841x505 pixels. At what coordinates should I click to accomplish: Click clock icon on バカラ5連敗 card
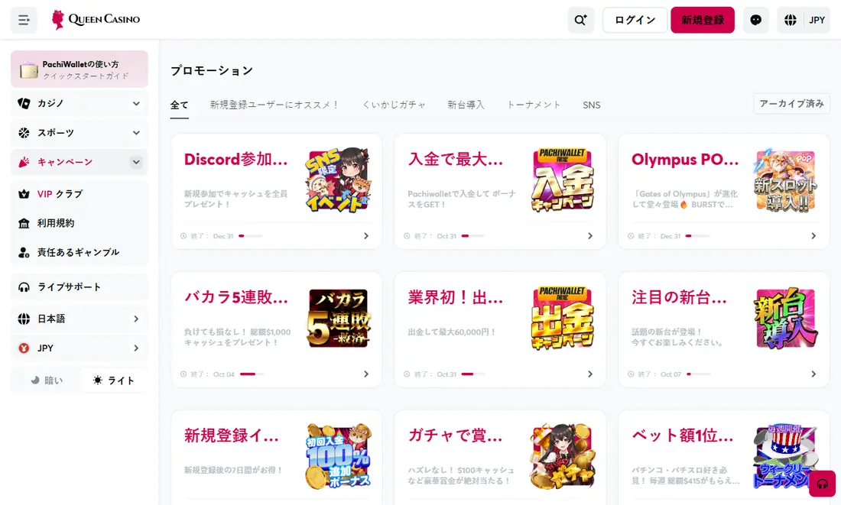183,374
